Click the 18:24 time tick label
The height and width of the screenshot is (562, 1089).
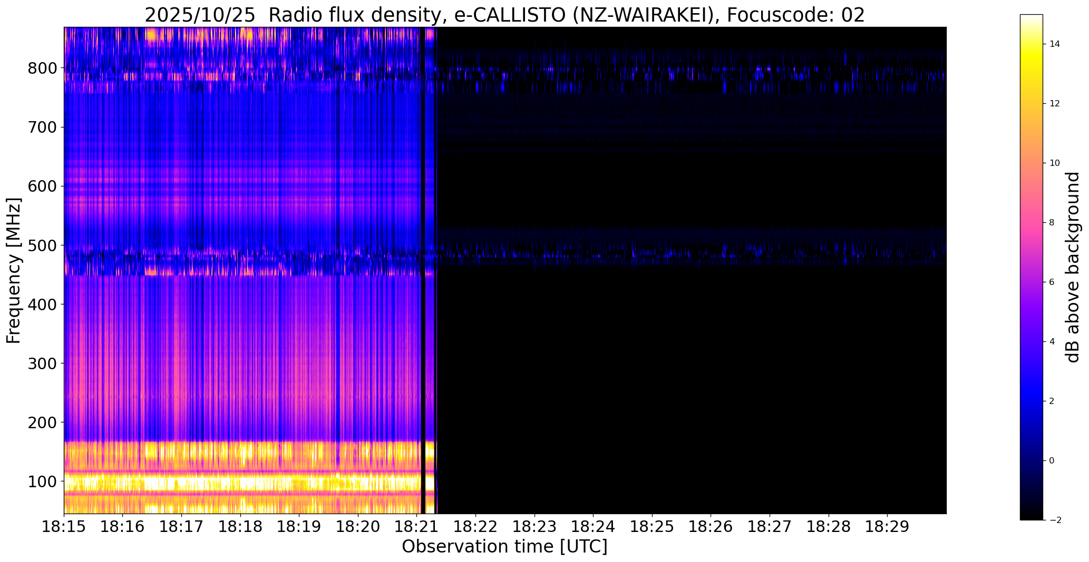click(594, 527)
